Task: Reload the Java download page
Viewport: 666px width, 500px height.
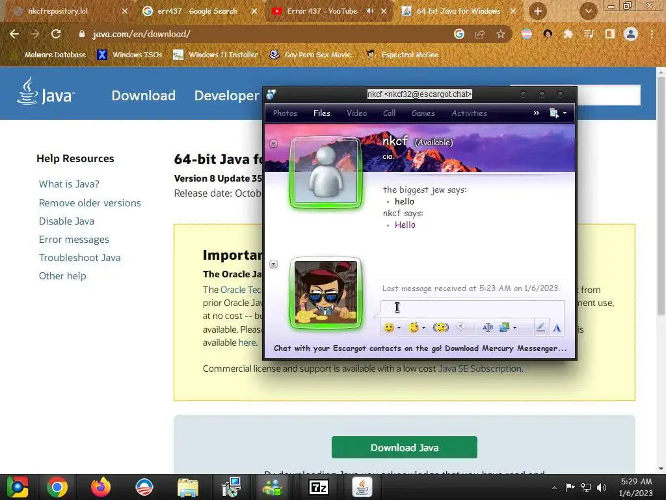Action: (56, 34)
